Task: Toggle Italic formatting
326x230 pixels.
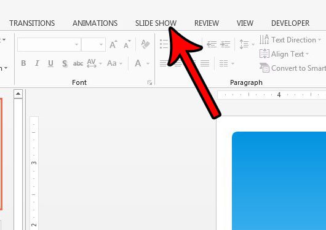Action: click(37, 63)
